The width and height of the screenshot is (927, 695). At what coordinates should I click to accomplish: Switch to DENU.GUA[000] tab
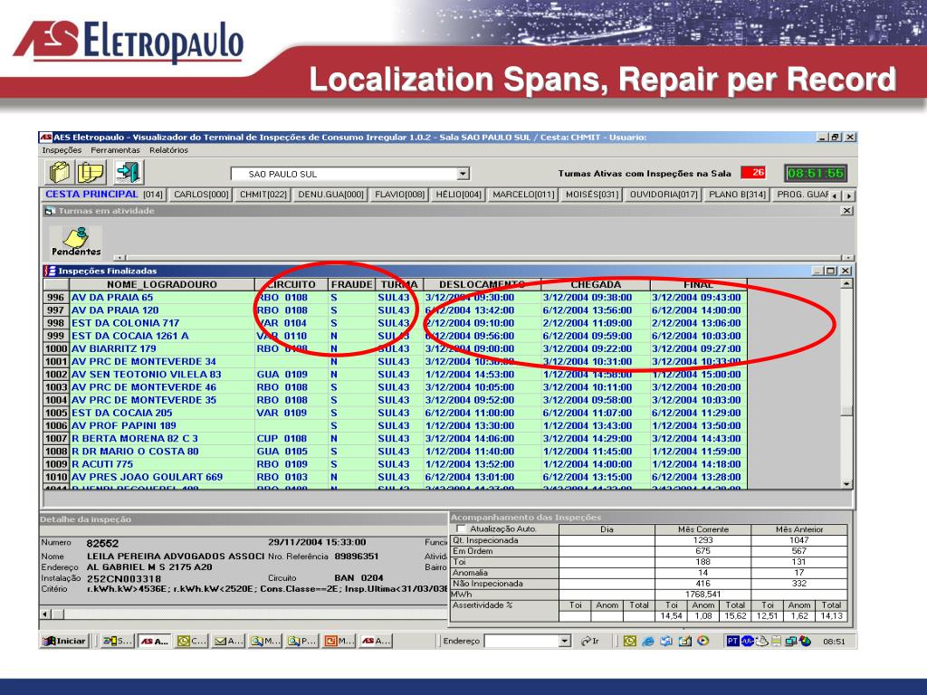(x=331, y=195)
